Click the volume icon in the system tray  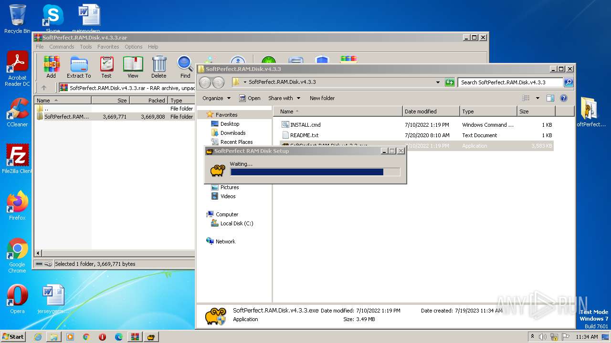543,337
